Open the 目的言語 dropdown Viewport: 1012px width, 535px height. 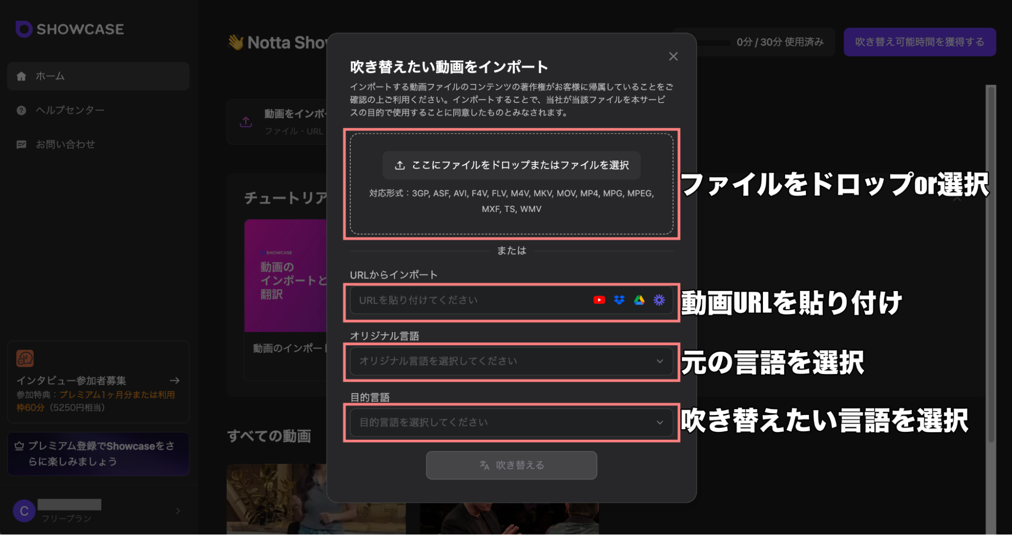pos(511,423)
